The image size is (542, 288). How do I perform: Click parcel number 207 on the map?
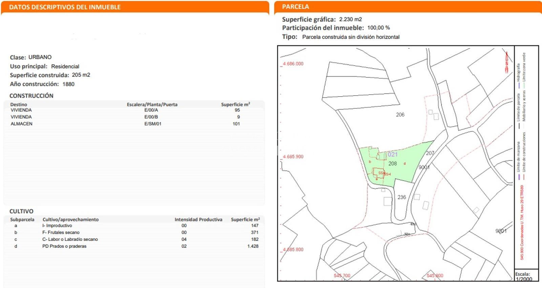pyautogui.click(x=430, y=153)
